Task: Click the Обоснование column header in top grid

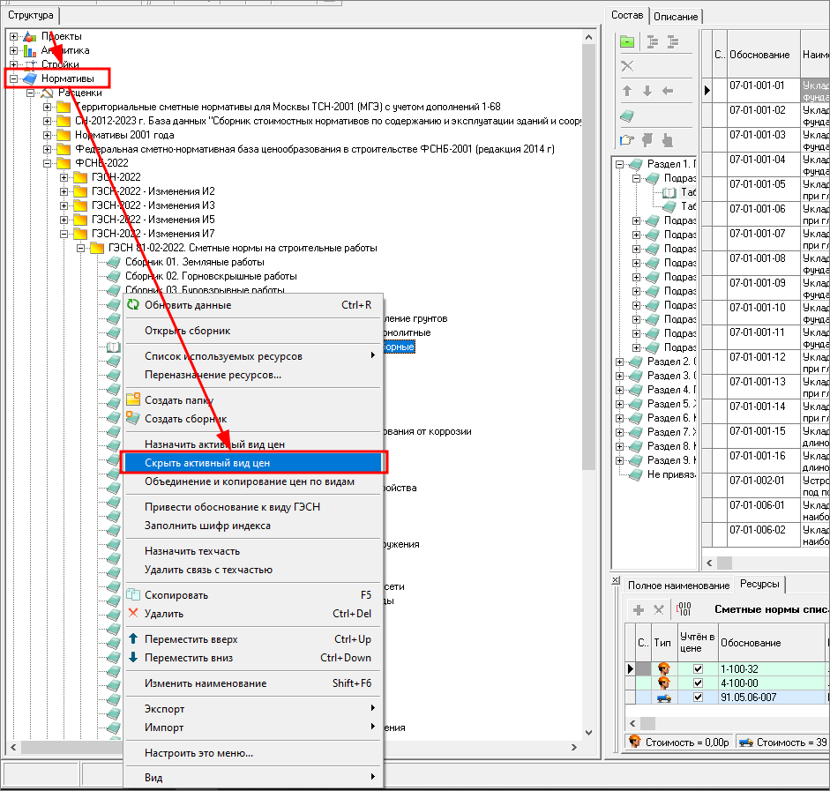Action: point(759,55)
